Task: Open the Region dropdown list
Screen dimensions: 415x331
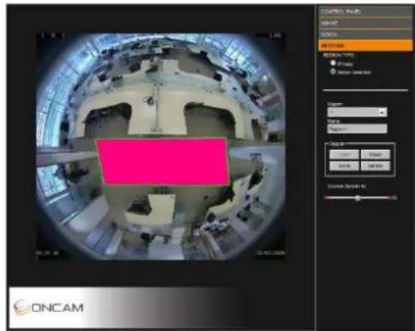Action: tap(357, 112)
